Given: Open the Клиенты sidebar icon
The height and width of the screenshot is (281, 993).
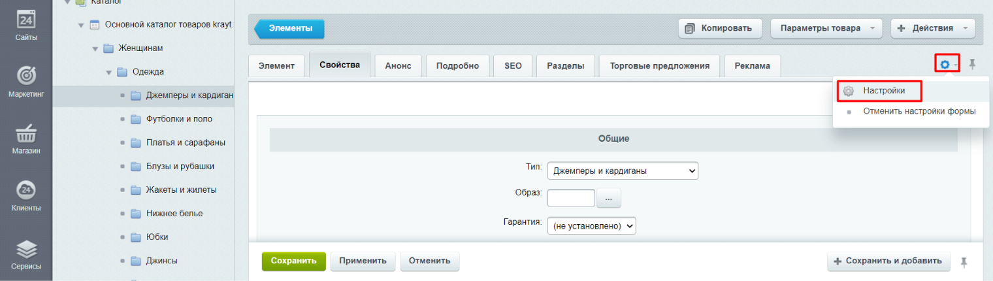Looking at the screenshot, I should tap(26, 194).
